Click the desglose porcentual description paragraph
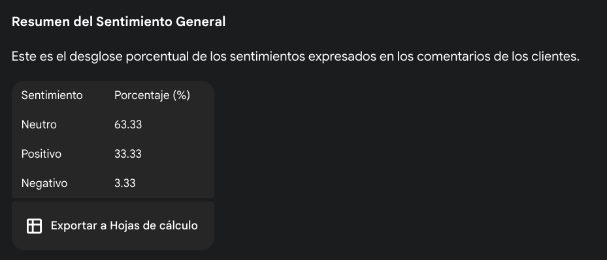The image size is (607, 260). point(295,57)
